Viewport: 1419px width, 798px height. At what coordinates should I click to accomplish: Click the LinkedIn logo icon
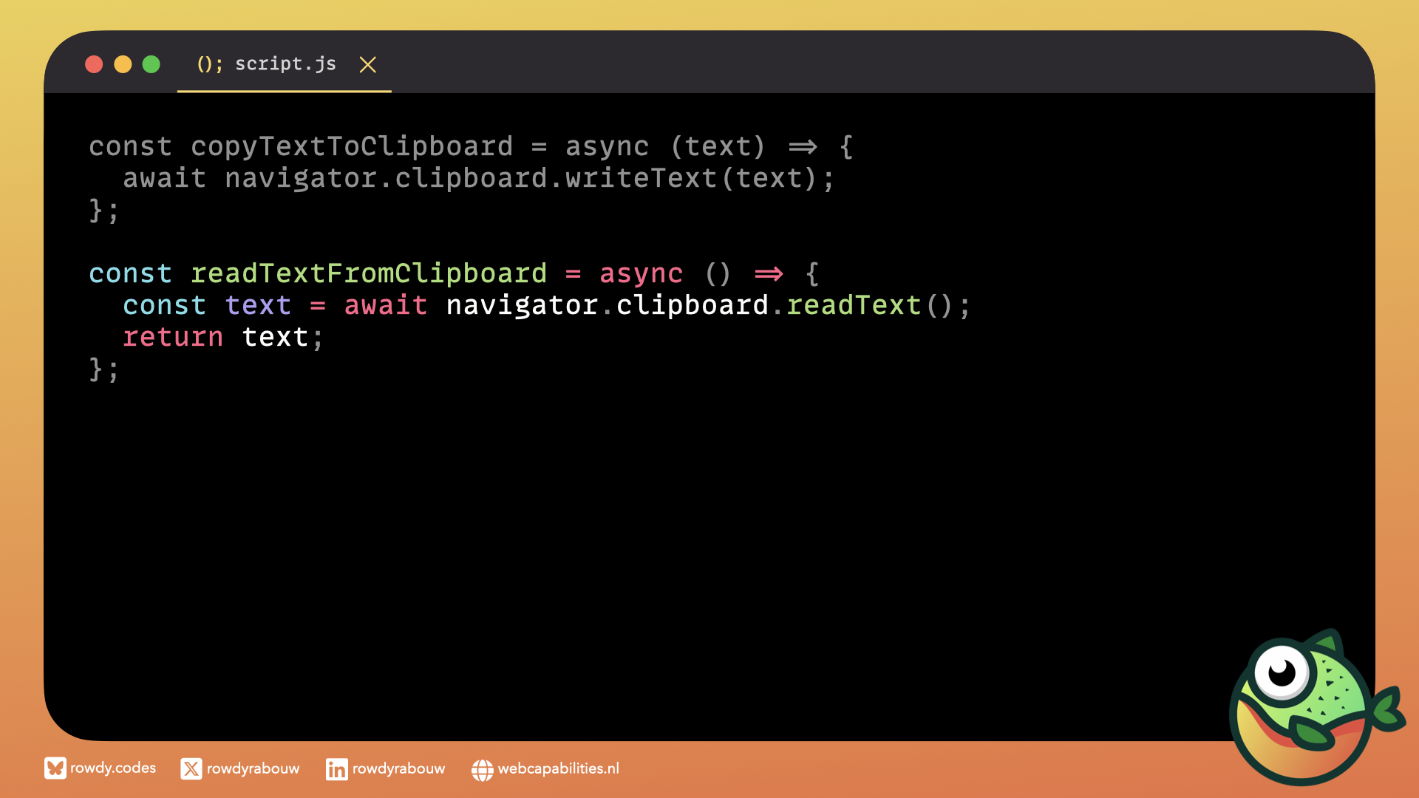(x=336, y=769)
